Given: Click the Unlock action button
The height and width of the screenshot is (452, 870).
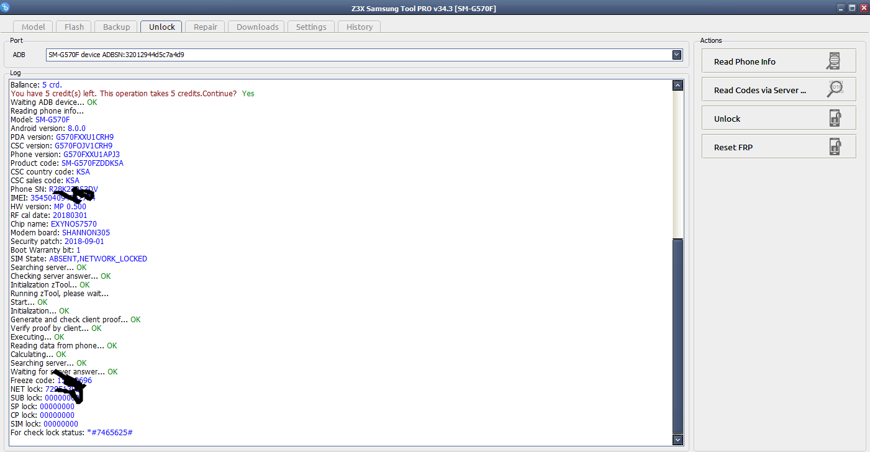Looking at the screenshot, I should [x=779, y=119].
